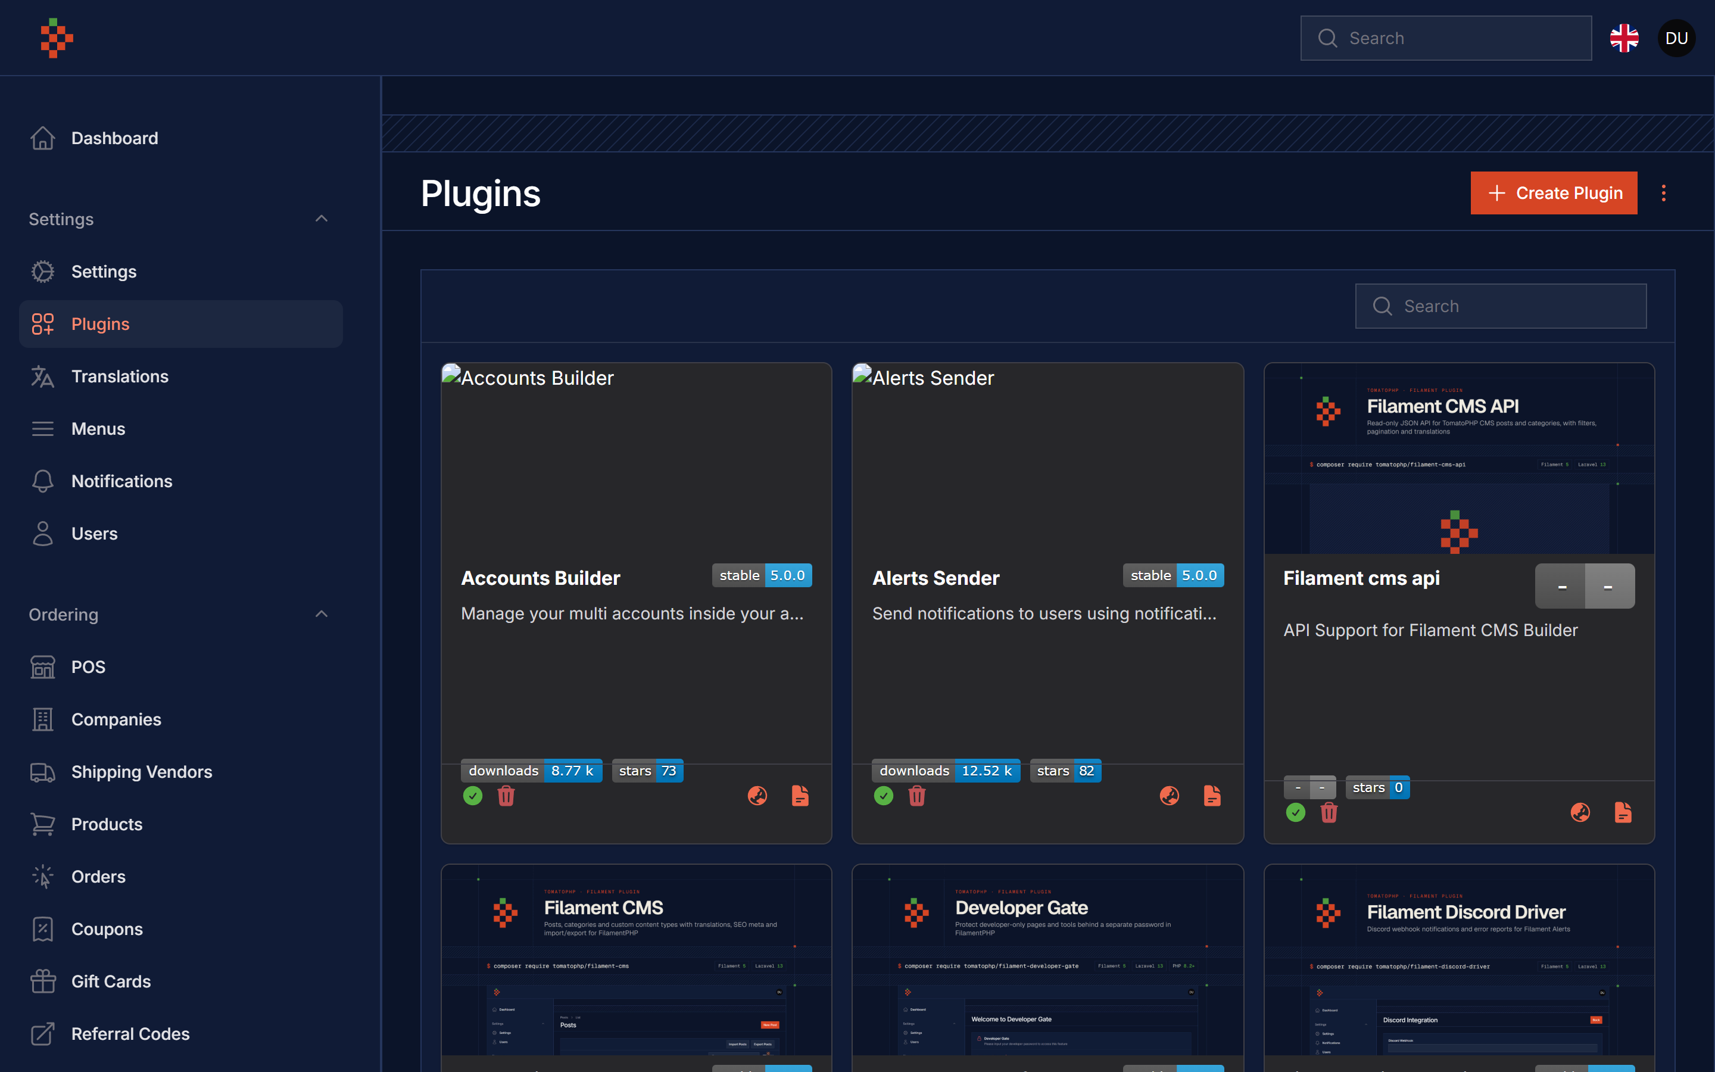Open Filament cms api docs file icon
The image size is (1715, 1072).
[1623, 812]
